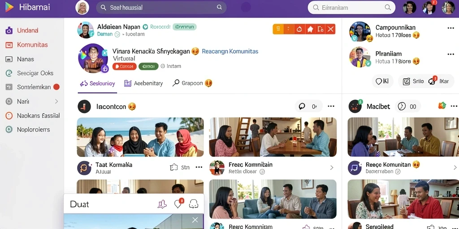Open the Taat Komalka round icon
Screen dimensions: 459x229
[84, 168]
